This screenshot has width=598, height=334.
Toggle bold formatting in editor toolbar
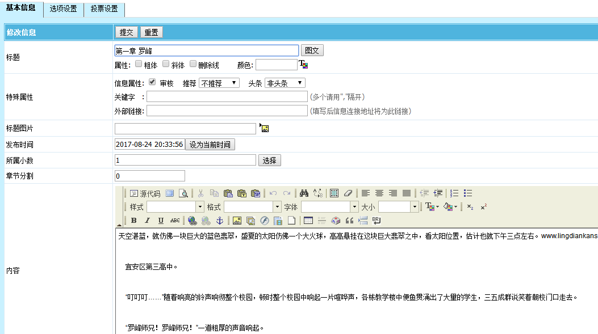[134, 221]
